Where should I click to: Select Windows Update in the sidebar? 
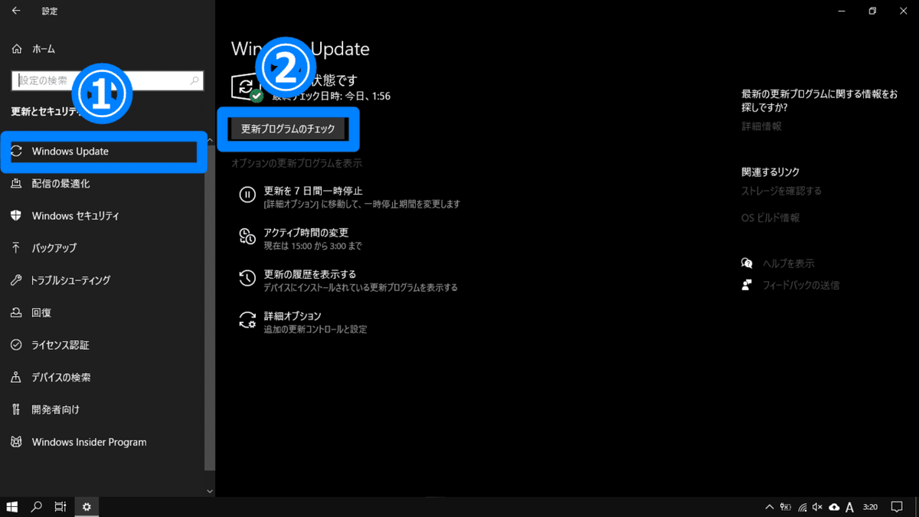coord(103,152)
